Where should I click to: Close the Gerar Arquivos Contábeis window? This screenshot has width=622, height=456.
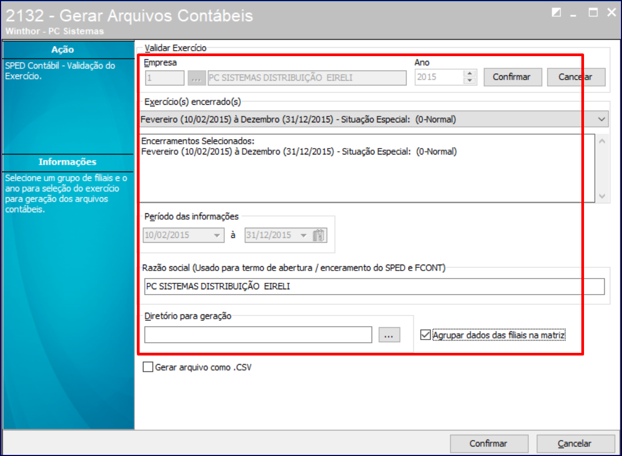click(x=611, y=13)
